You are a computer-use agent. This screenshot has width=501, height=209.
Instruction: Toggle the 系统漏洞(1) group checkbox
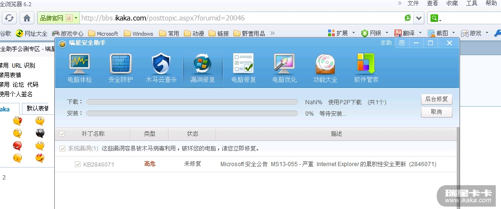[62, 149]
